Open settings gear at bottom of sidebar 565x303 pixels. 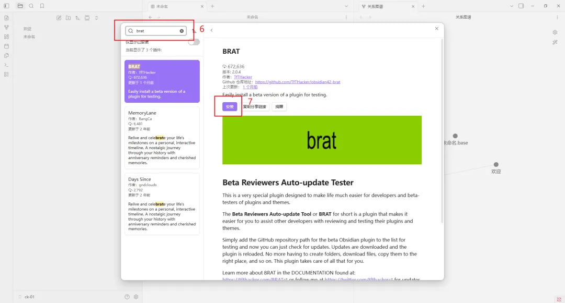click(x=136, y=297)
